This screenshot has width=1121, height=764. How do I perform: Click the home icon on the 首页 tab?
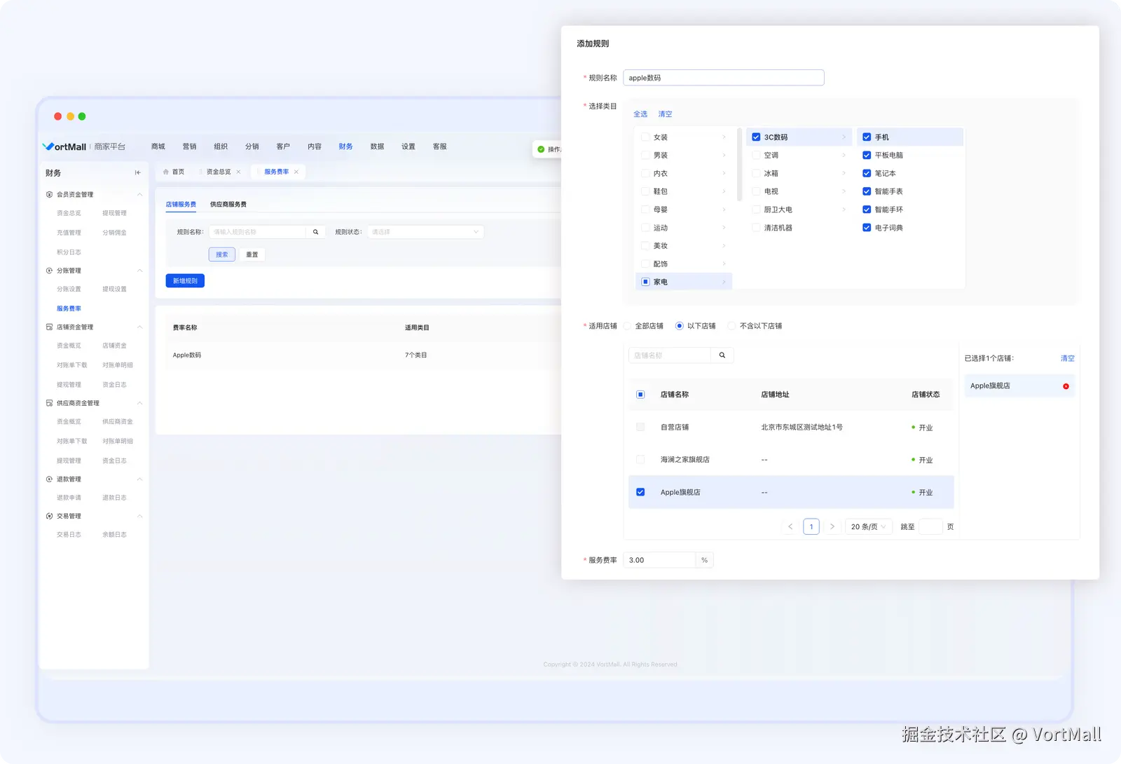click(166, 172)
